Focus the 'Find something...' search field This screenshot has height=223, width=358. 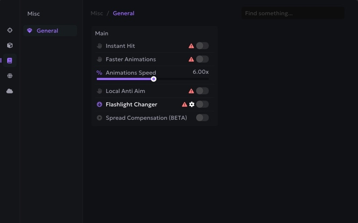[293, 13]
